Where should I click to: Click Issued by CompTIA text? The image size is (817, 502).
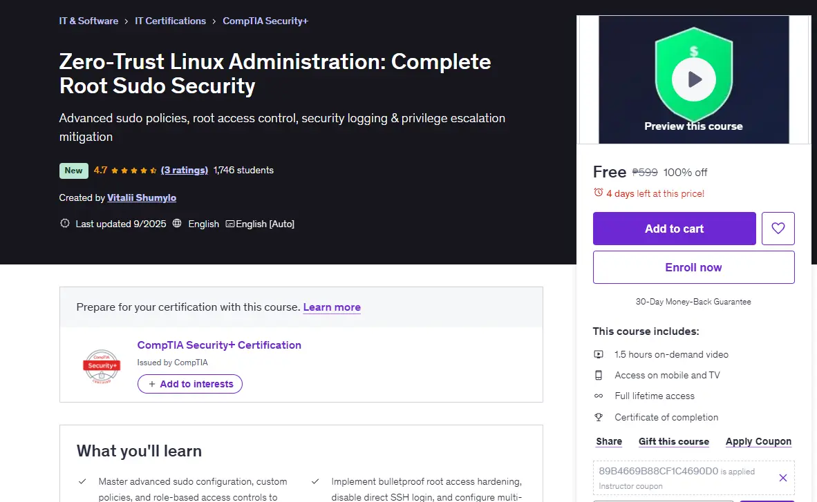pos(173,363)
